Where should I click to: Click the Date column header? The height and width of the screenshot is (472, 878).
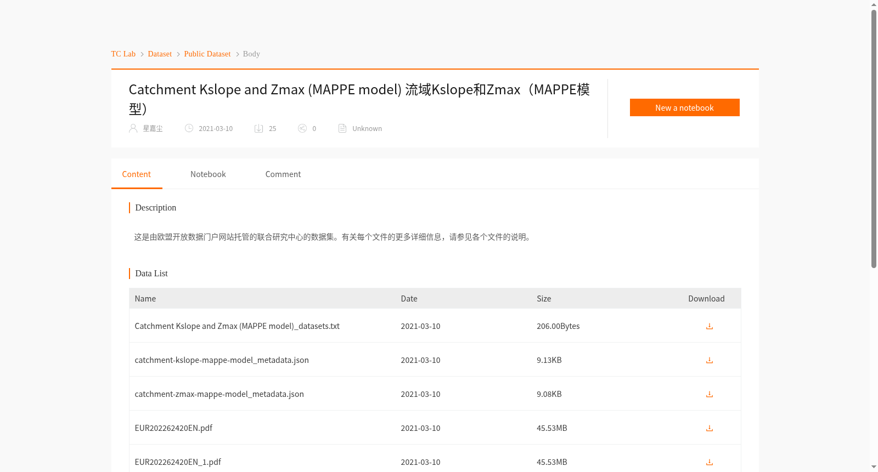point(409,299)
